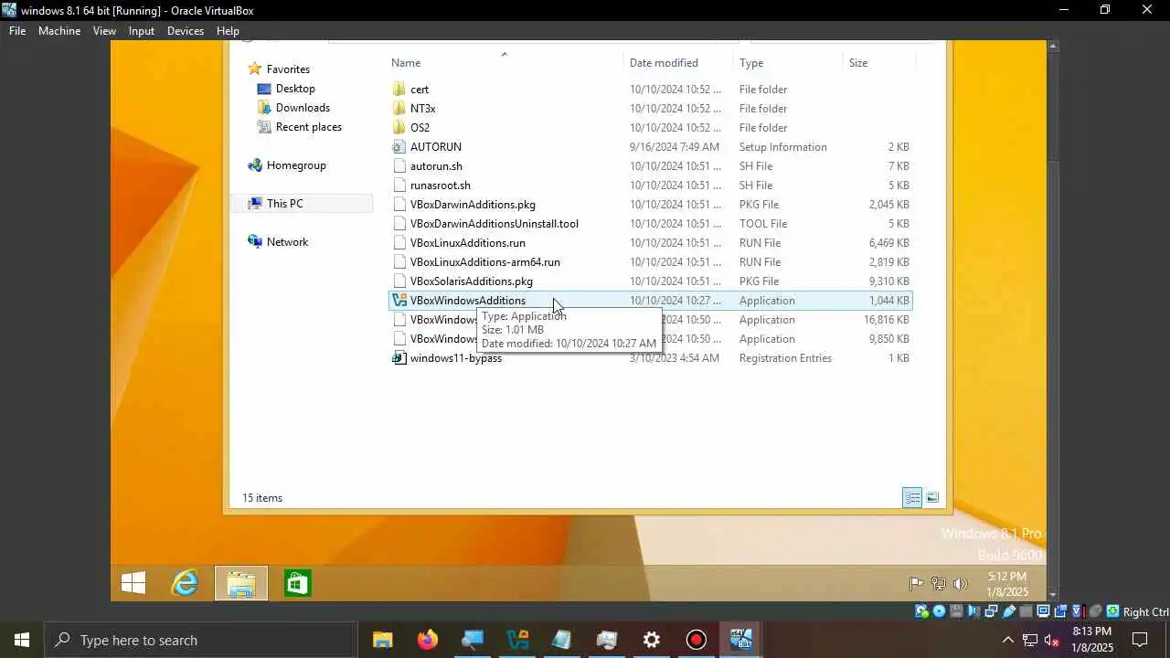The width and height of the screenshot is (1170, 658).
Task: Switch to details view layout
Action: click(x=912, y=498)
